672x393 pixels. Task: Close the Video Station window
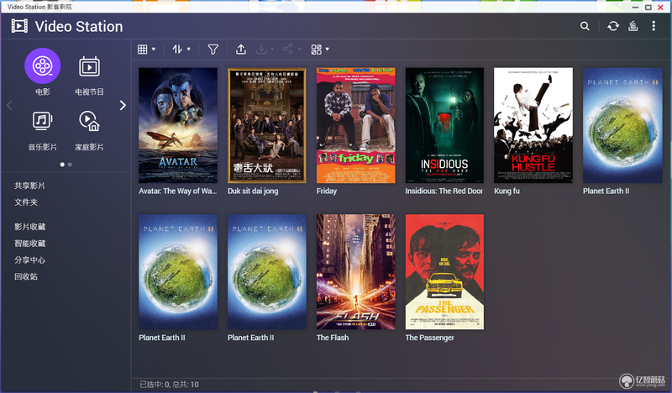[660, 8]
